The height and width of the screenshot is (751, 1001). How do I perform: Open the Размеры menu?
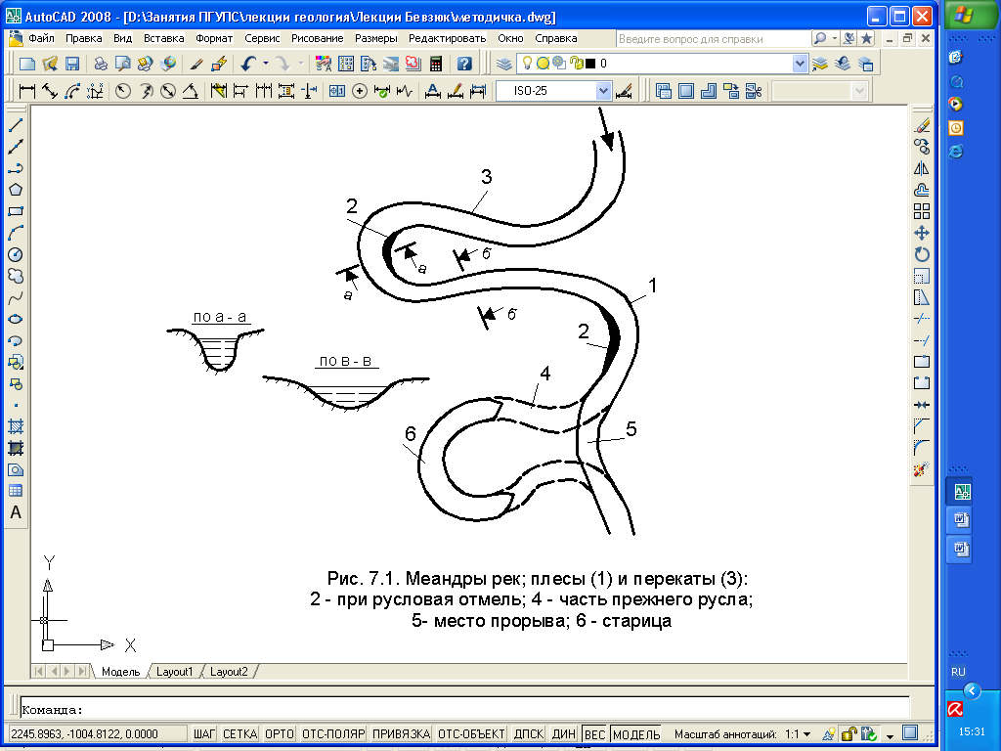[x=376, y=38]
